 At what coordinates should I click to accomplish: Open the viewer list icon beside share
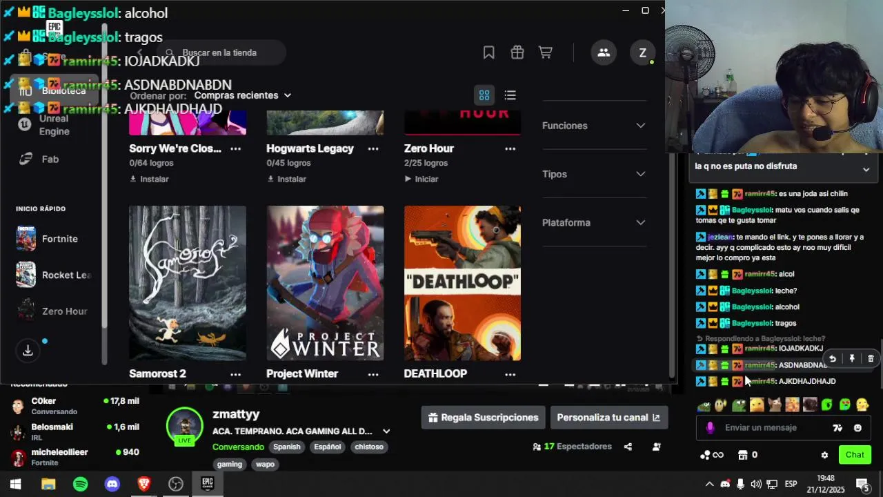tap(656, 447)
